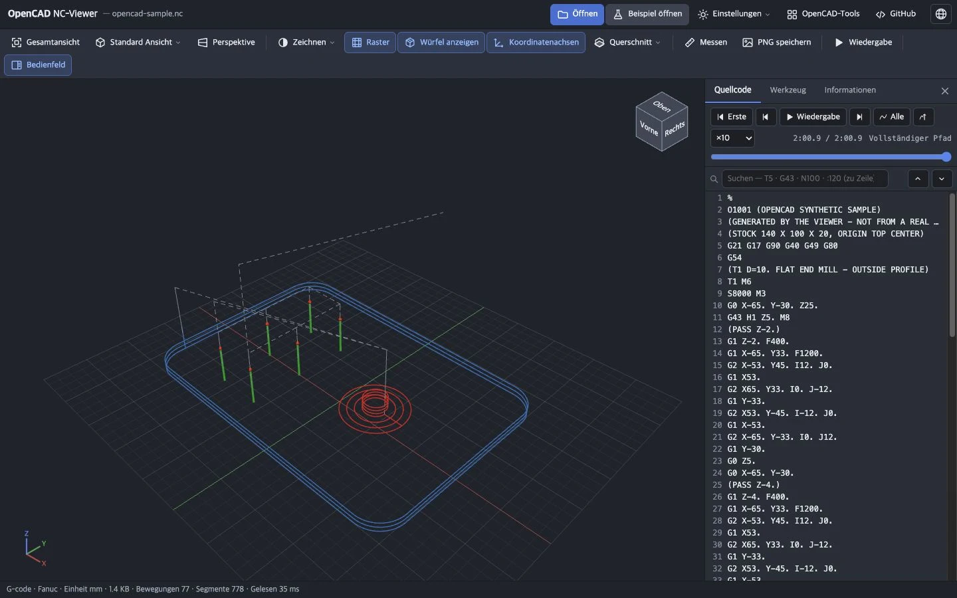957x598 pixels.
Task: Toggle Perspektive projection mode
Action: [226, 43]
